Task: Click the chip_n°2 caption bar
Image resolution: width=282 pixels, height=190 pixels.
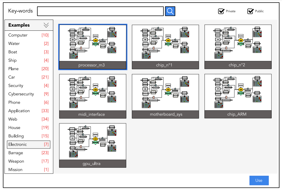Action: (238, 65)
